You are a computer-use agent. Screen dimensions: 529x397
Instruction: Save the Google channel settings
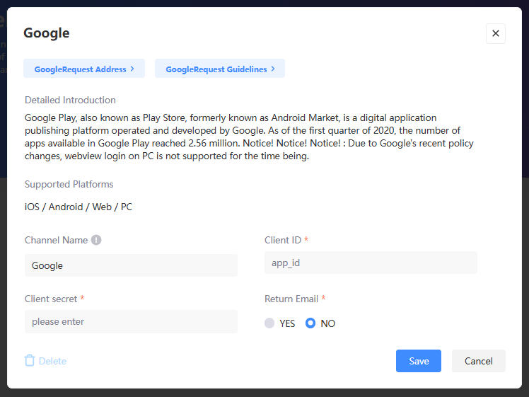pos(419,361)
